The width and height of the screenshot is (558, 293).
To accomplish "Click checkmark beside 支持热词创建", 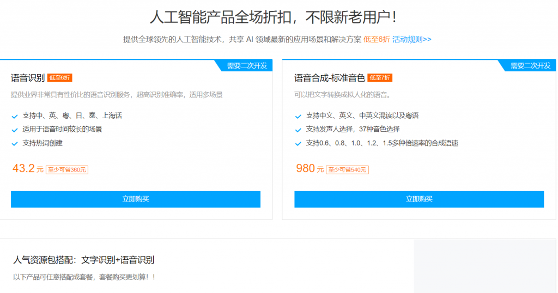I will coord(15,144).
